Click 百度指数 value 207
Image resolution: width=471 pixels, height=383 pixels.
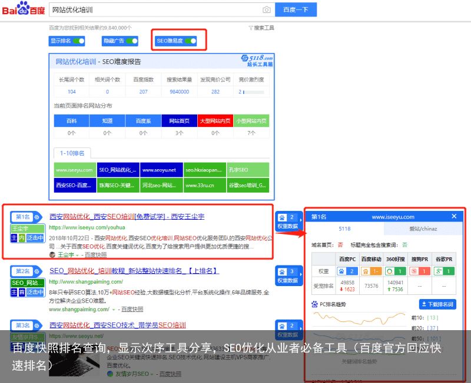143,92
